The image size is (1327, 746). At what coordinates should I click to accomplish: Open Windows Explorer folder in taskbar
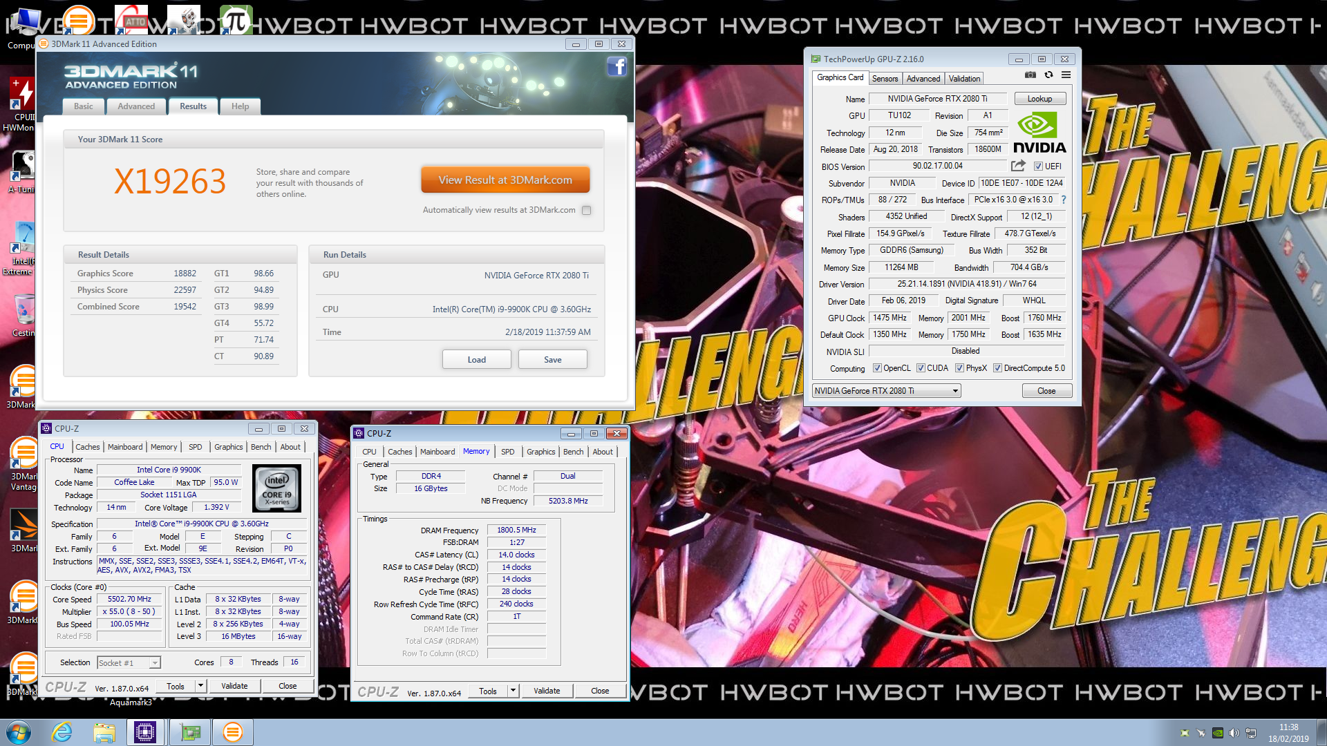[104, 732]
